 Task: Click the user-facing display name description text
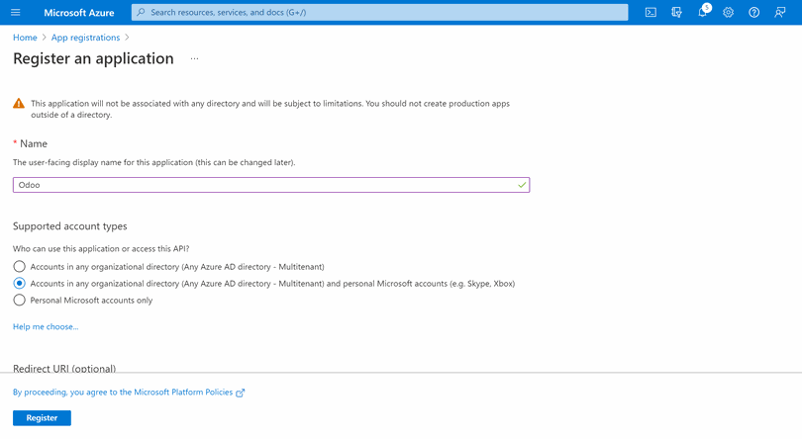(x=153, y=162)
